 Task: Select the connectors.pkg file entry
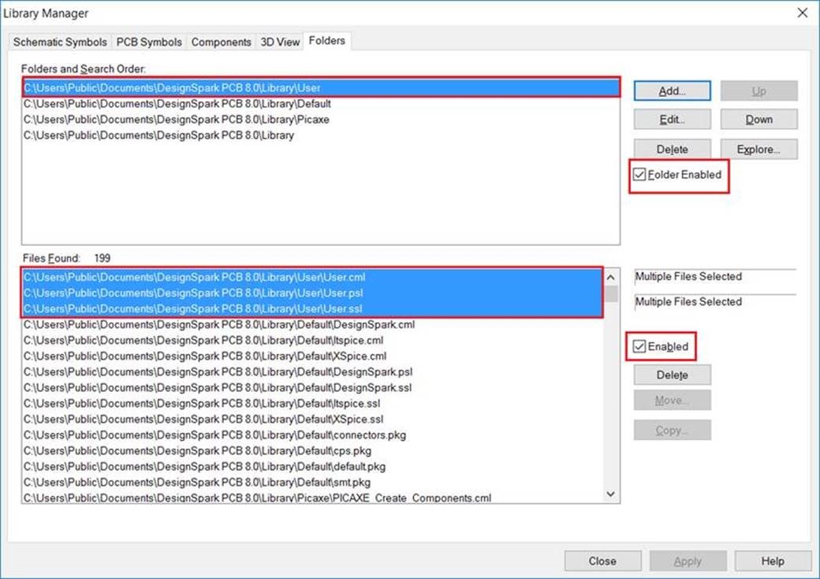tap(214, 435)
